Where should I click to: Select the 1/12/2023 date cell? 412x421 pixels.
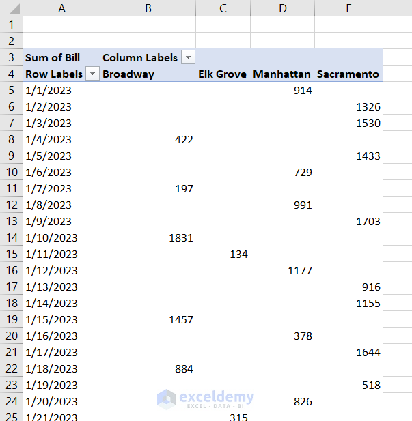point(61,270)
